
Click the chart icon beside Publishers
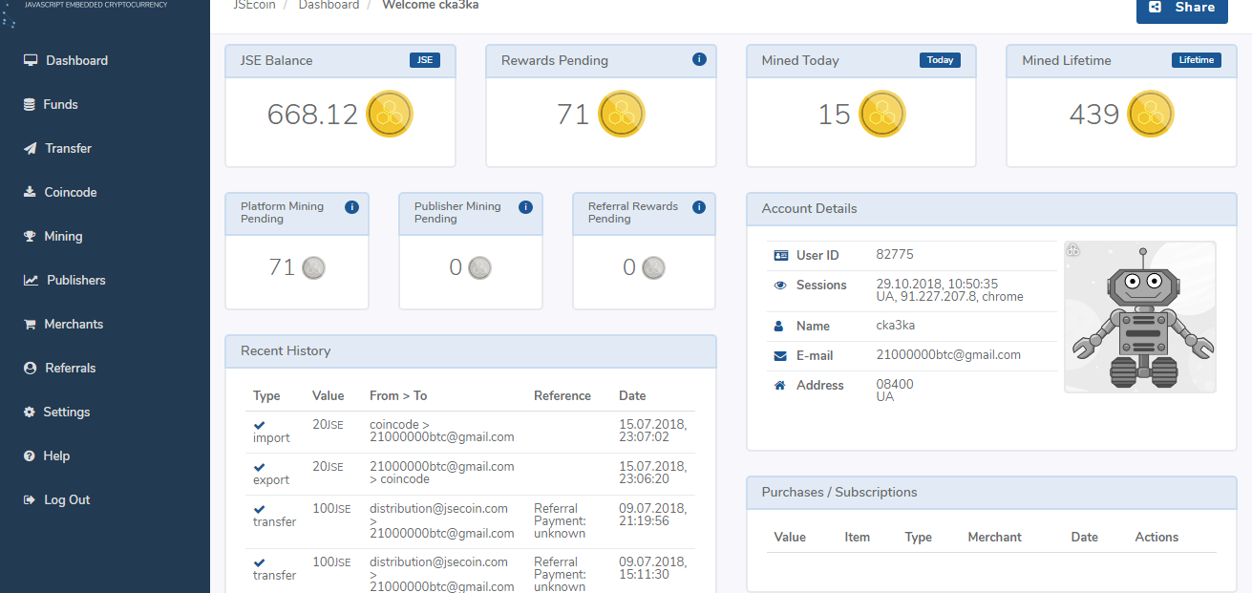[x=31, y=280]
